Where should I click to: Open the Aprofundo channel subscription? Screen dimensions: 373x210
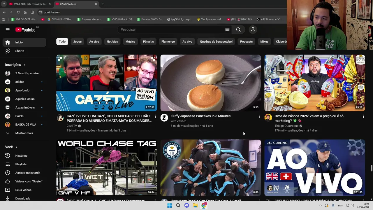click(x=24, y=90)
